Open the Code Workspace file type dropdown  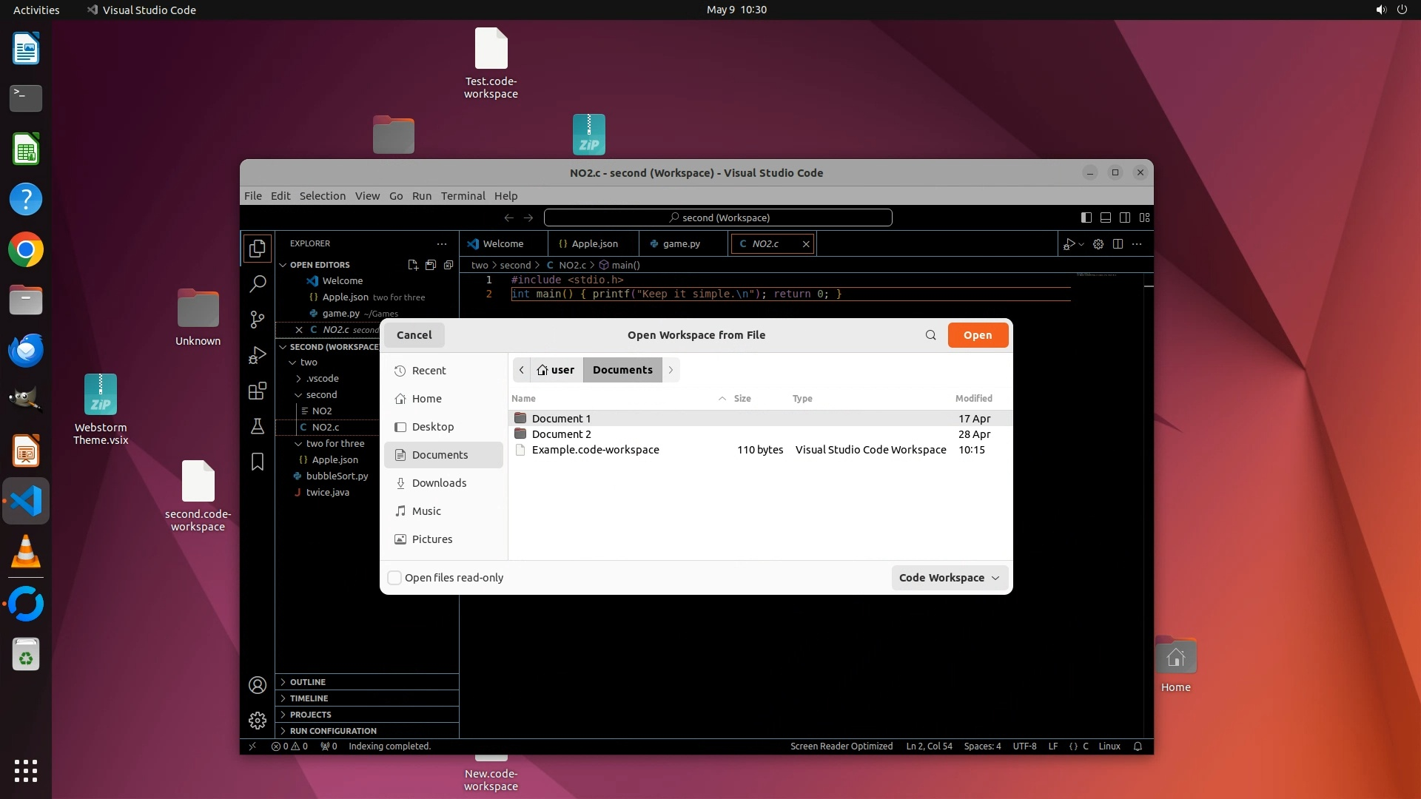[x=950, y=578]
